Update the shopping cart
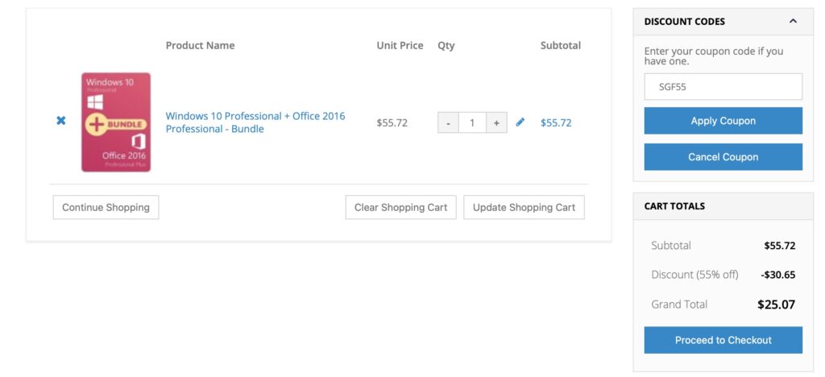 [x=524, y=207]
